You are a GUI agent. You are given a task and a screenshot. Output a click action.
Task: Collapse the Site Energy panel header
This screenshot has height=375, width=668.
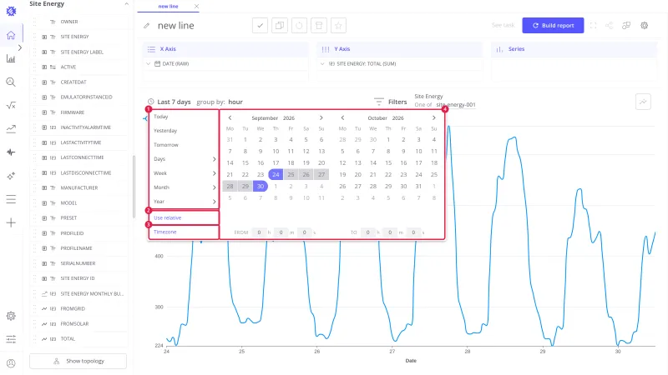126,4
